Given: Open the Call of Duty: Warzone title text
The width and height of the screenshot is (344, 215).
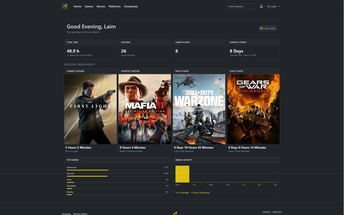Looking at the screenshot, I should click(x=184, y=151).
